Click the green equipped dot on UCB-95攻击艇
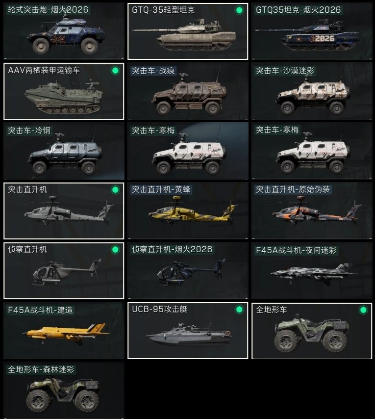The width and height of the screenshot is (375, 419). click(x=239, y=310)
